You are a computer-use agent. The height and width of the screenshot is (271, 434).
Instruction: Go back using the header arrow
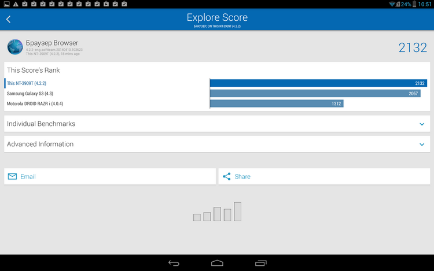pos(8,19)
